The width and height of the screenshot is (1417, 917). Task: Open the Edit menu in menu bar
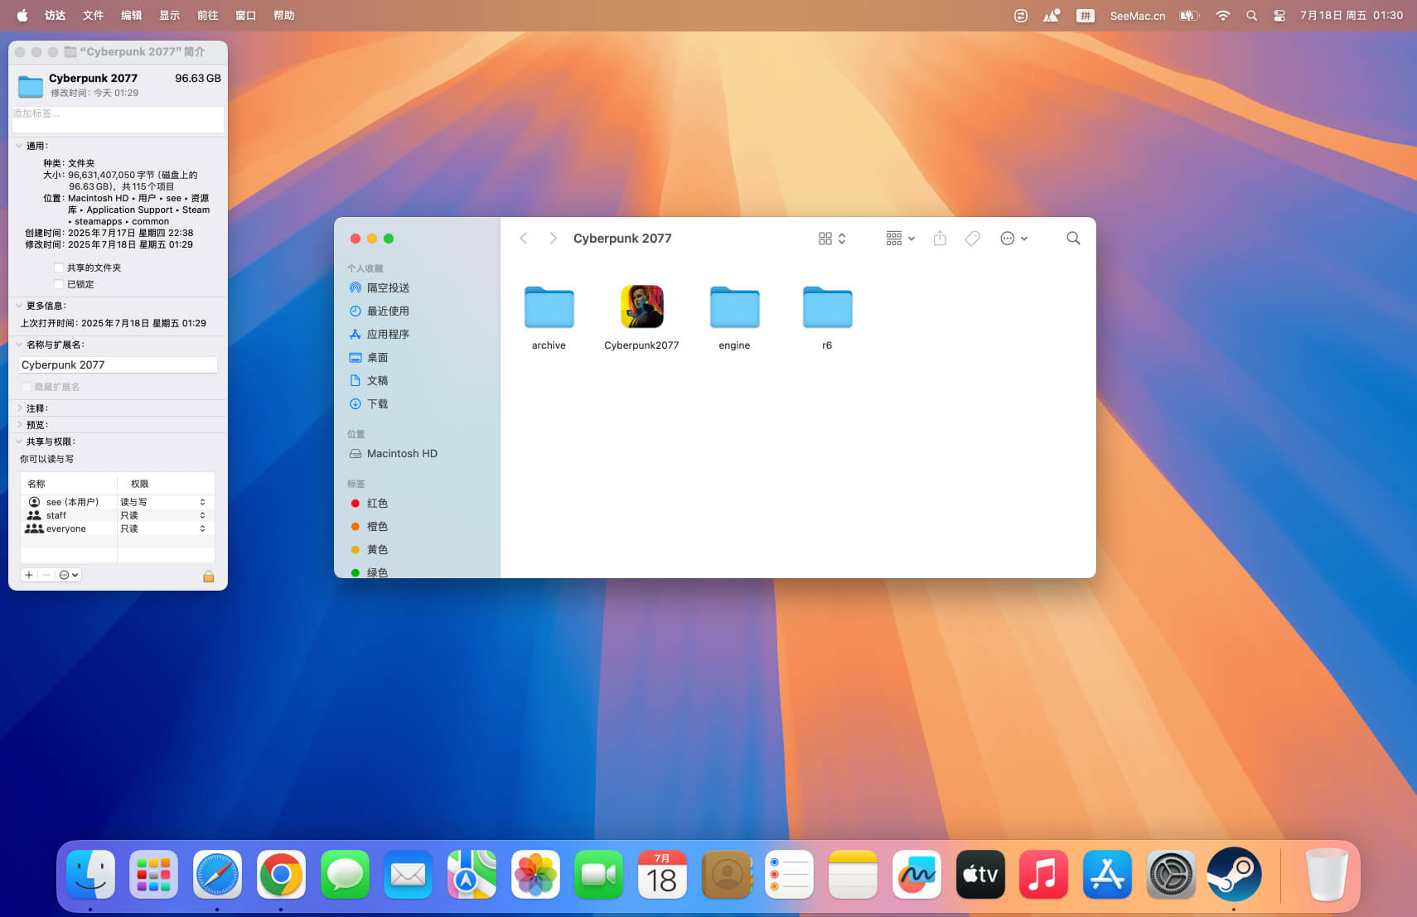tap(131, 15)
